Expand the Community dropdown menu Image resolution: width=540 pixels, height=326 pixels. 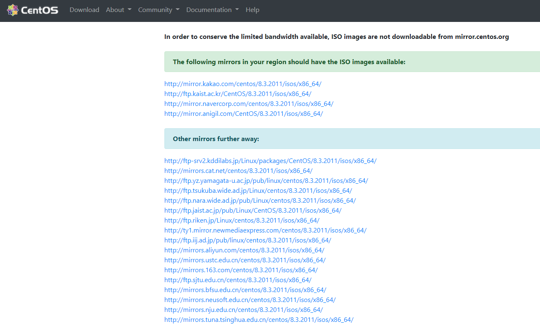pos(159,10)
